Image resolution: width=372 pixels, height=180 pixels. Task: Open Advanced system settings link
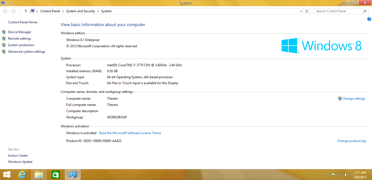27,52
